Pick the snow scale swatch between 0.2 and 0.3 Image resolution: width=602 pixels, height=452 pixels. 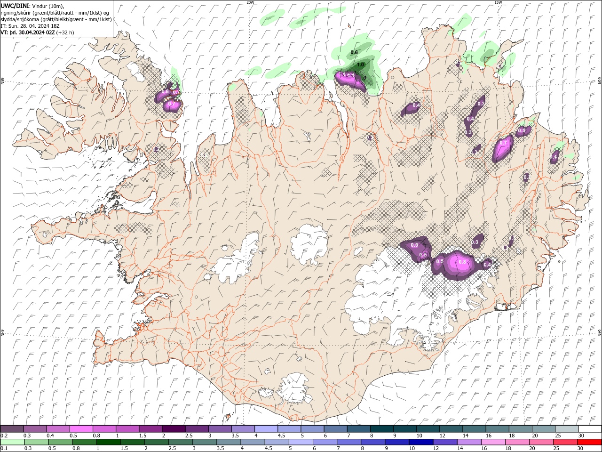coord(12,429)
